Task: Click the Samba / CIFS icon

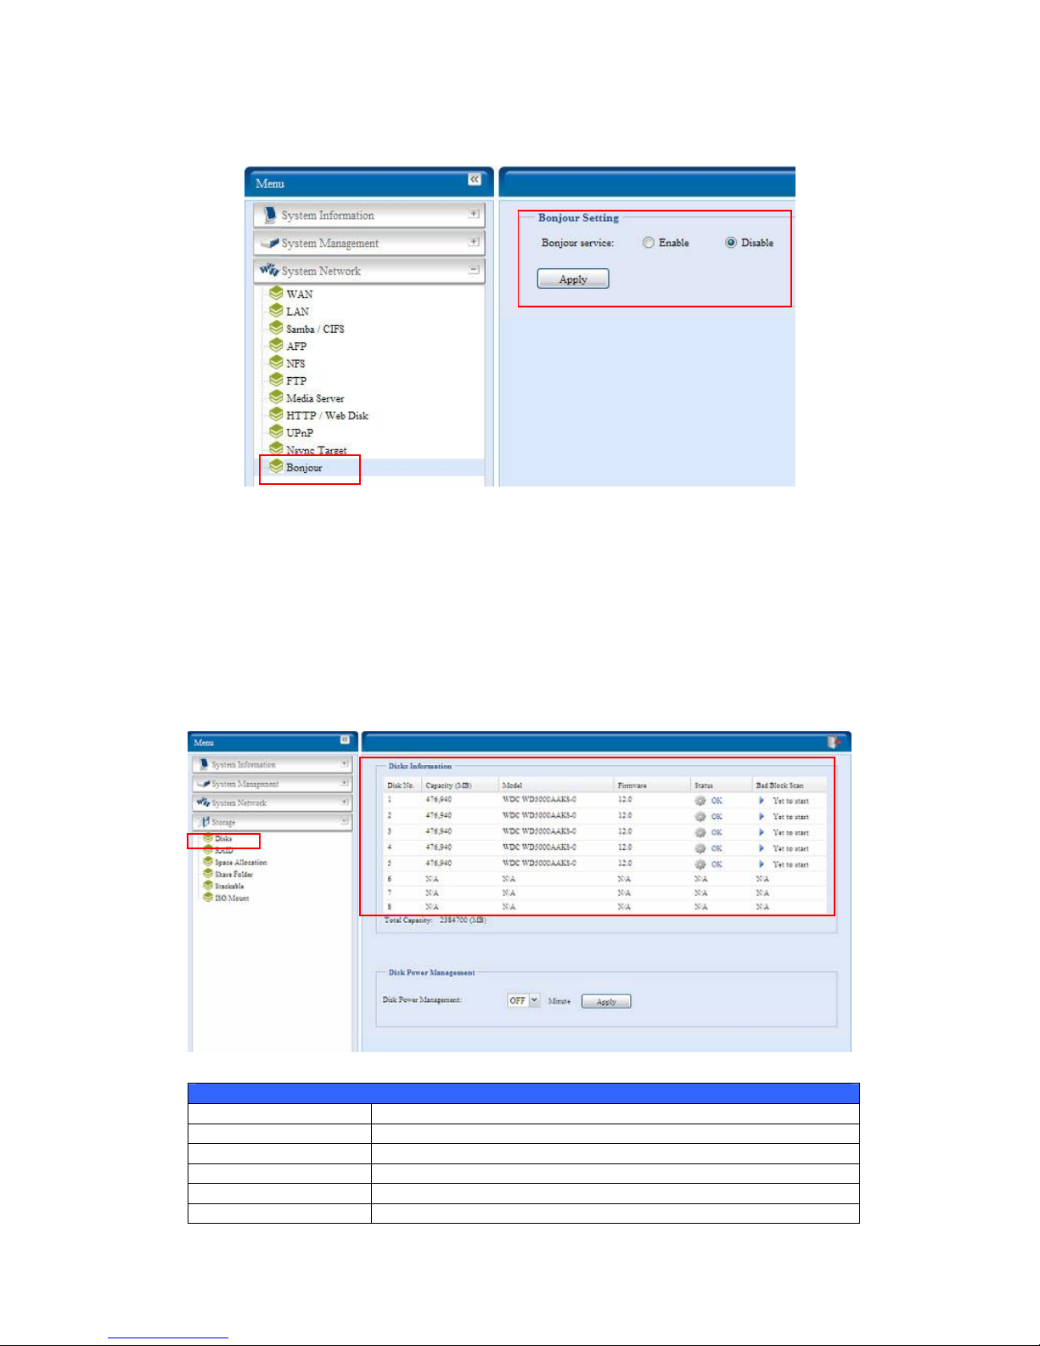Action: (x=276, y=328)
